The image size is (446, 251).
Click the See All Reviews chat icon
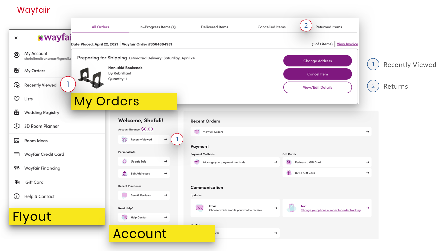(x=124, y=195)
